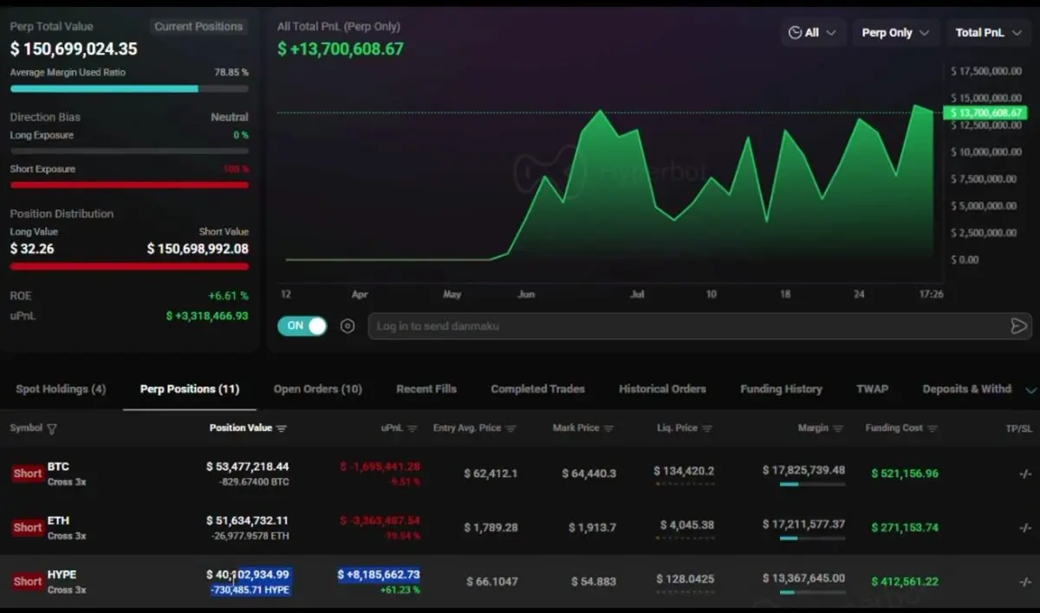This screenshot has height=613, width=1040.
Task: Sort by Funding Cost column icon
Action: click(932, 429)
